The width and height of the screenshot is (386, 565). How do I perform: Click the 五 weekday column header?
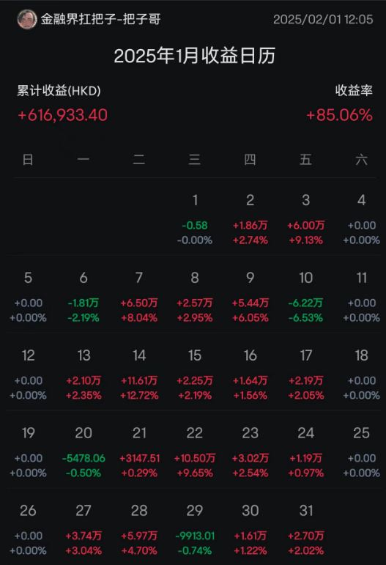(305, 159)
